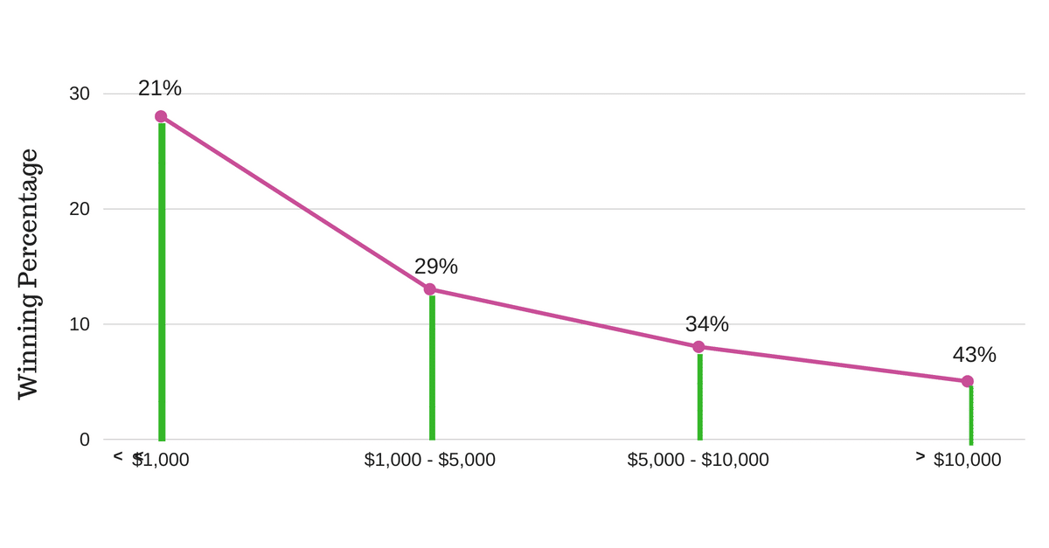The image size is (1049, 548).
Task: Click the data point marker above $1,000 - $5,000
Action: [430, 289]
